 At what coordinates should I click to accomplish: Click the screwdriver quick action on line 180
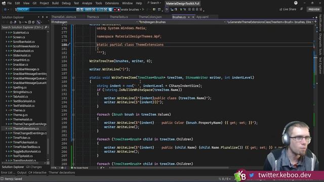pos(69,44)
